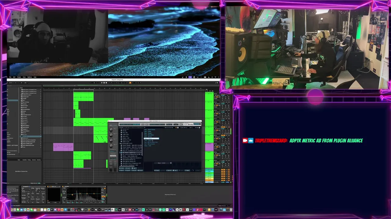The height and width of the screenshot is (219, 391).
Task: Open the Seq & Arp folder
Action: (x=126, y=140)
